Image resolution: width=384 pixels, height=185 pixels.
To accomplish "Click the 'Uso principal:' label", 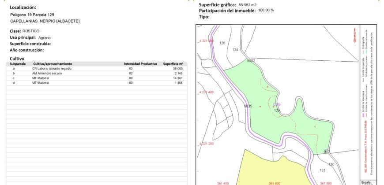I will point(23,37).
